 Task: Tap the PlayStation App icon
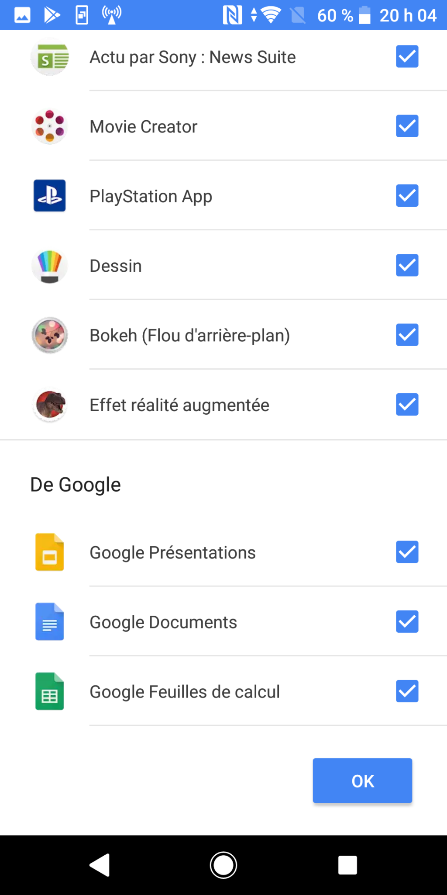tap(50, 196)
